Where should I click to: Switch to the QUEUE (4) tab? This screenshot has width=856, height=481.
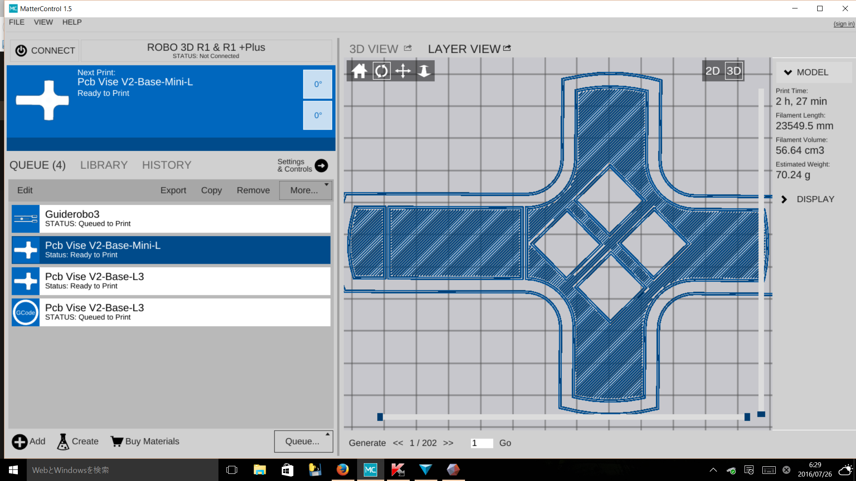(x=37, y=165)
